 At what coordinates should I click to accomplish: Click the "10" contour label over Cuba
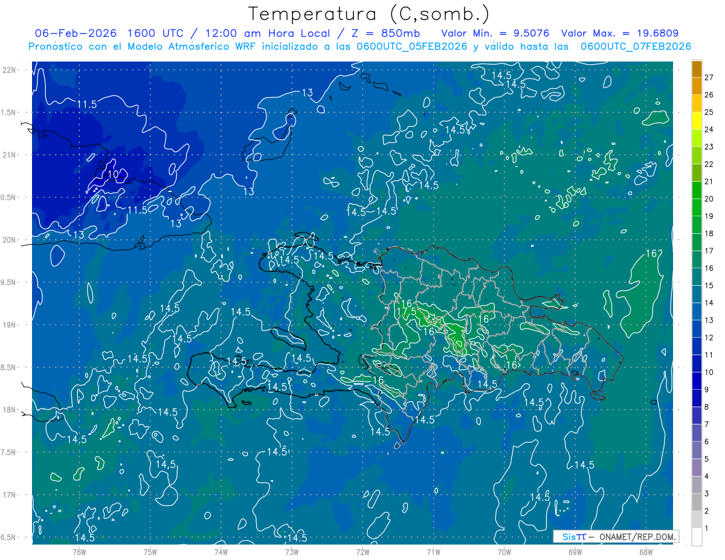point(114,175)
